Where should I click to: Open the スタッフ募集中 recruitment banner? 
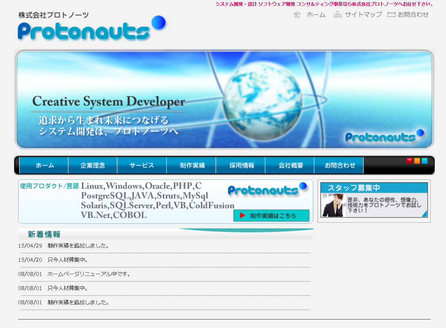pyautogui.click(x=374, y=200)
